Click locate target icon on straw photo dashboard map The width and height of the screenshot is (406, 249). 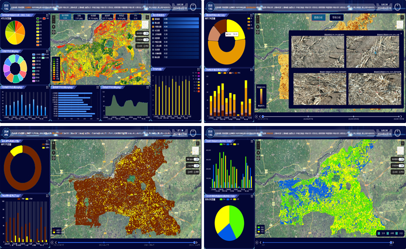click(x=258, y=32)
